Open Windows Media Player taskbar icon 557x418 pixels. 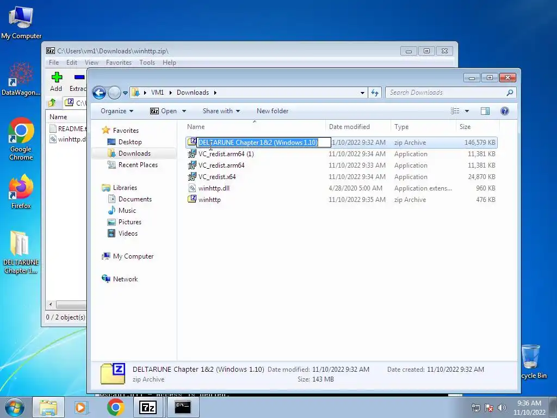[x=82, y=407]
